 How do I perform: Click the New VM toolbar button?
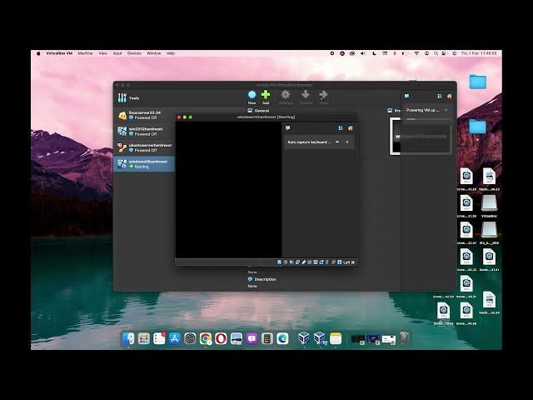(x=252, y=97)
